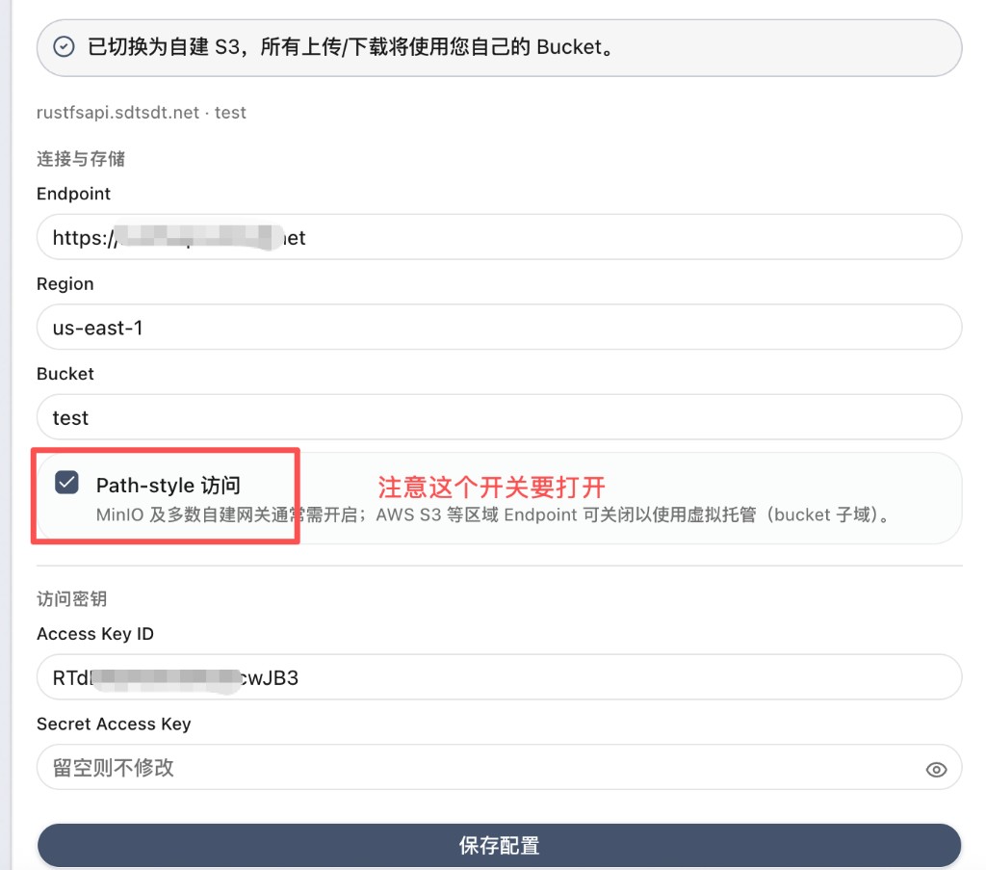This screenshot has width=986, height=870.
Task: Click the check-circle icon in the success banner
Action: pos(64,46)
